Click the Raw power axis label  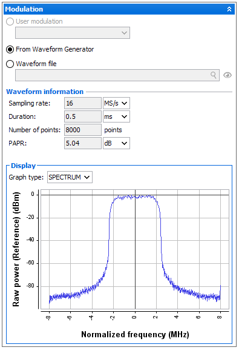[16, 249]
